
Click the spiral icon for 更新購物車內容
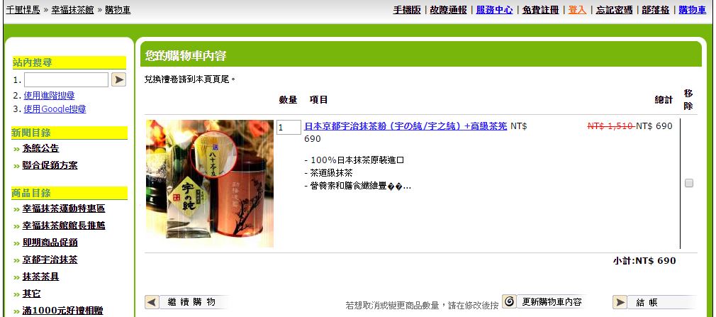click(x=510, y=301)
